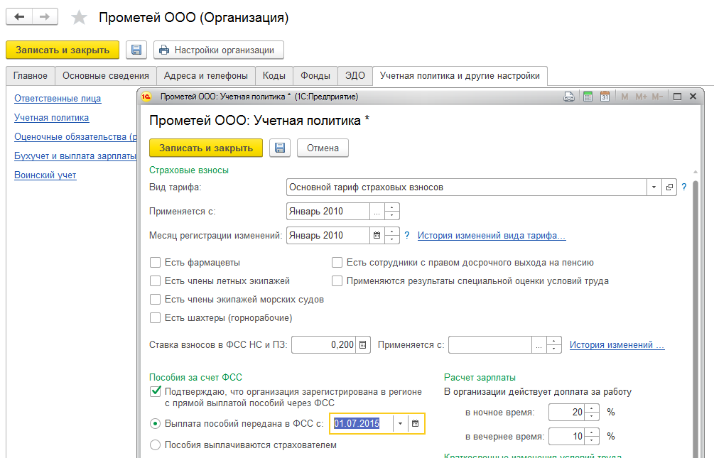Go back with the left arrow button

coord(19,17)
